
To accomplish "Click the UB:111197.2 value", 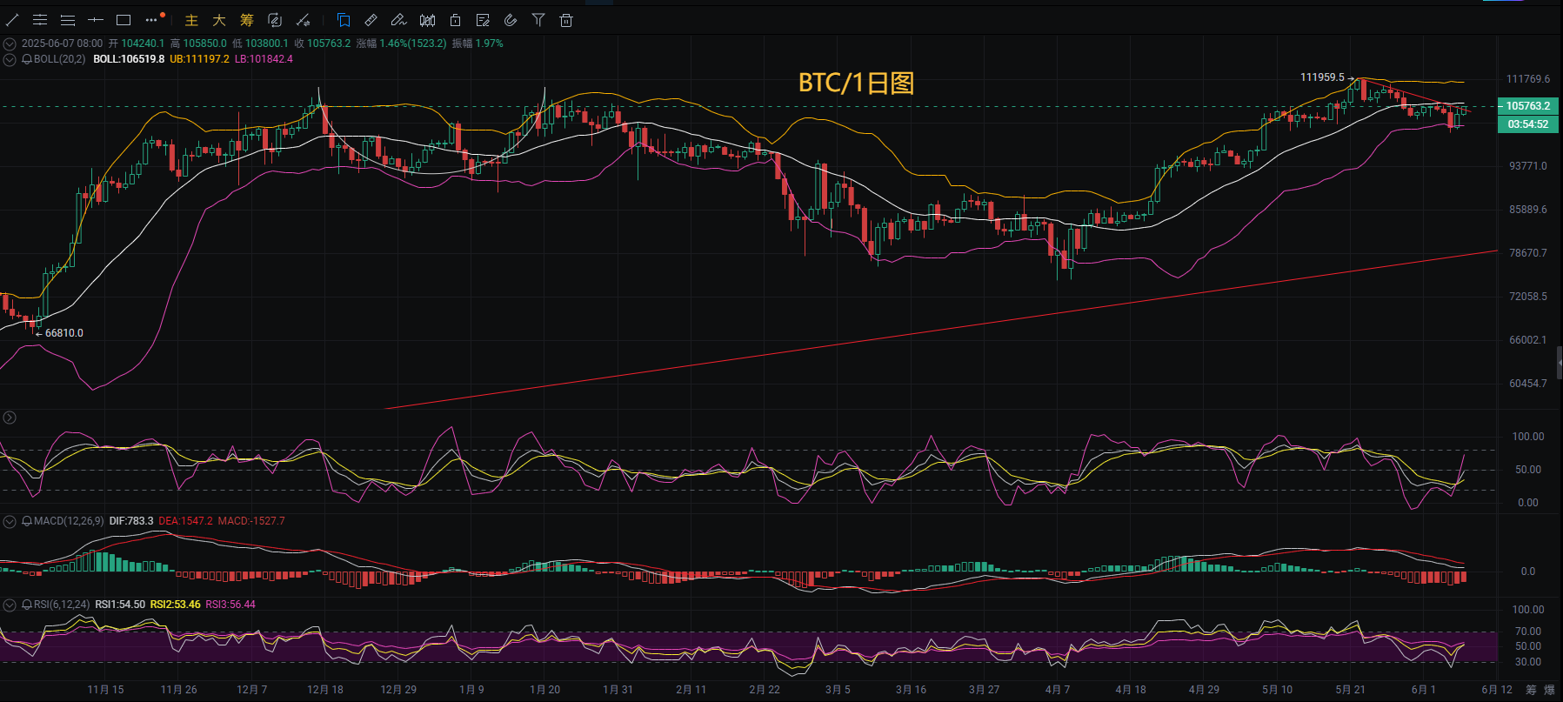I will 199,59.
